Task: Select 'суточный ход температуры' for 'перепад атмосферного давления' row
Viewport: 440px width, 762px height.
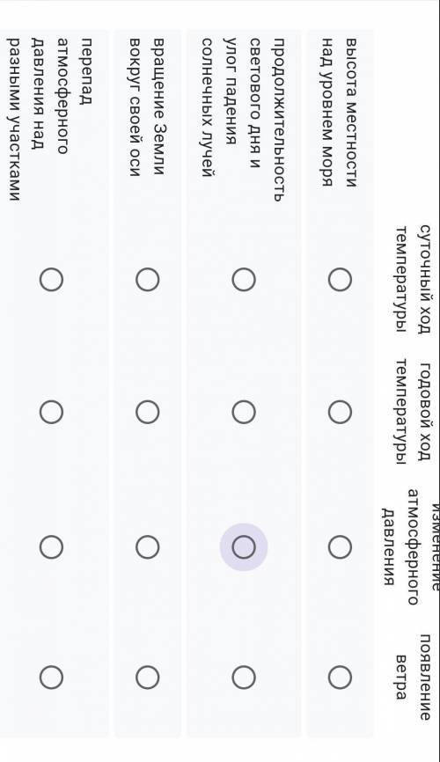Action: pyautogui.click(x=51, y=280)
